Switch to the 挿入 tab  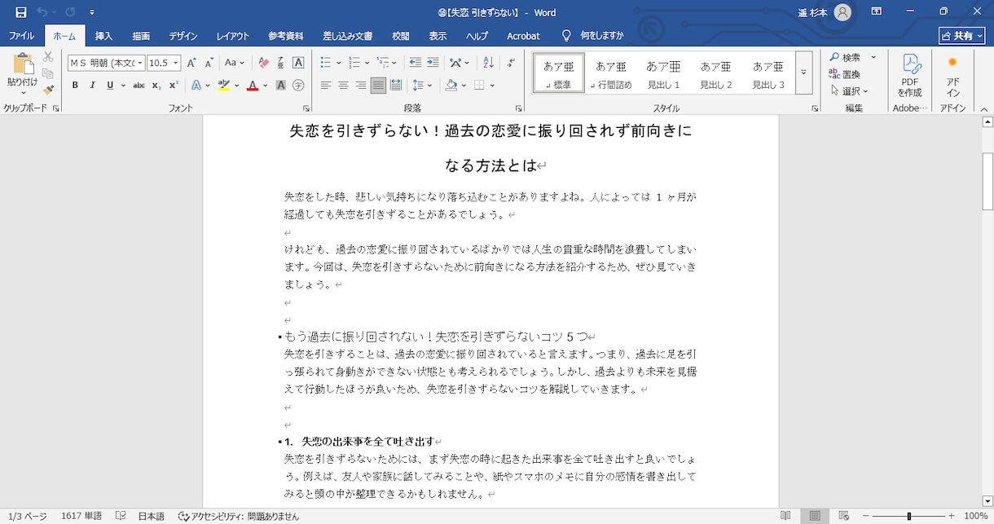tap(103, 36)
